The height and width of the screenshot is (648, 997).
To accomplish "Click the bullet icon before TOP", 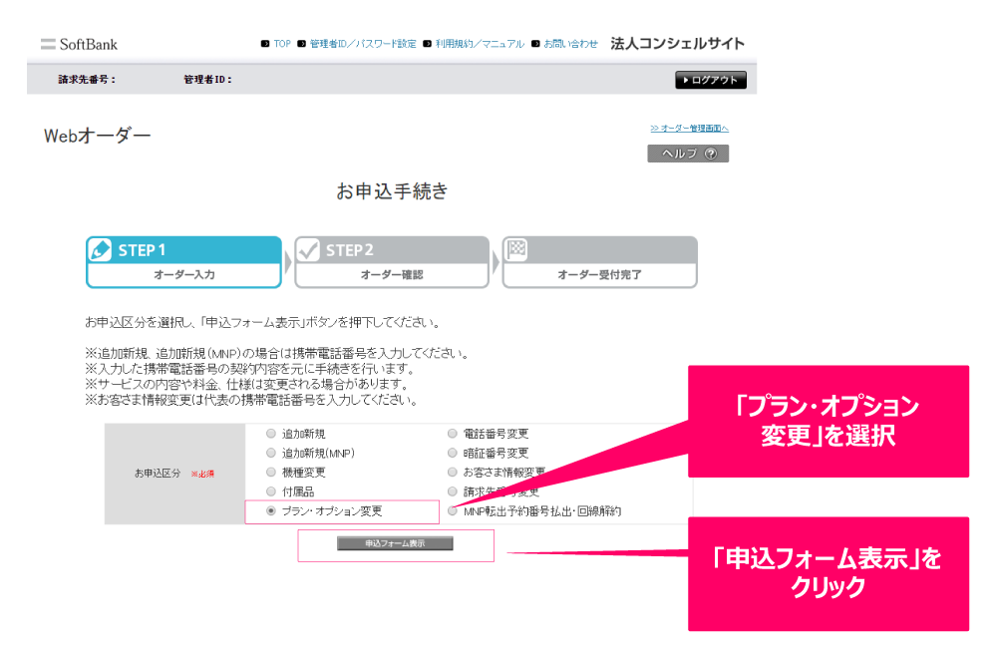I will (265, 44).
